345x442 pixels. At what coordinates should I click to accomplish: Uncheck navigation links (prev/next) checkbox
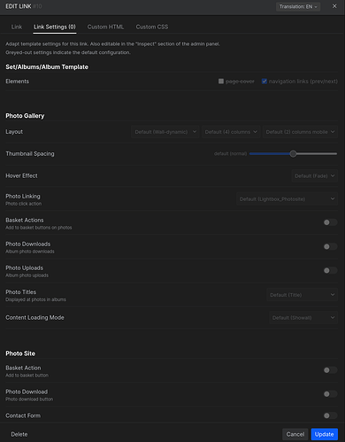click(264, 81)
